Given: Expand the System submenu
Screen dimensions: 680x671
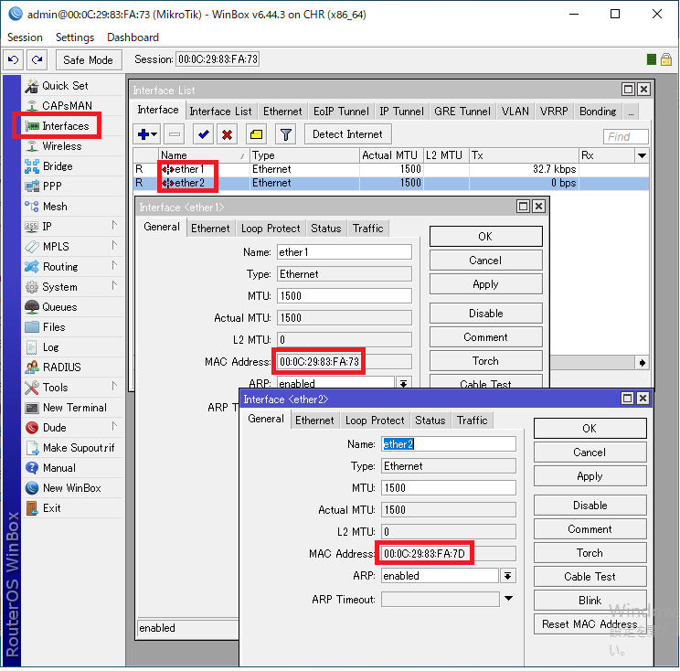Looking at the screenshot, I should pyautogui.click(x=114, y=286).
